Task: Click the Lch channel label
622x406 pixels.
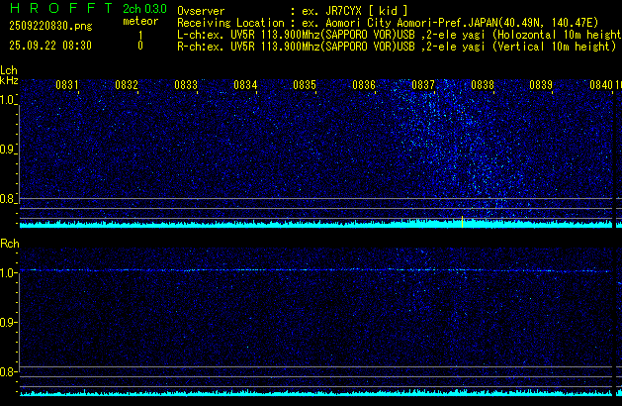Action: click(9, 70)
